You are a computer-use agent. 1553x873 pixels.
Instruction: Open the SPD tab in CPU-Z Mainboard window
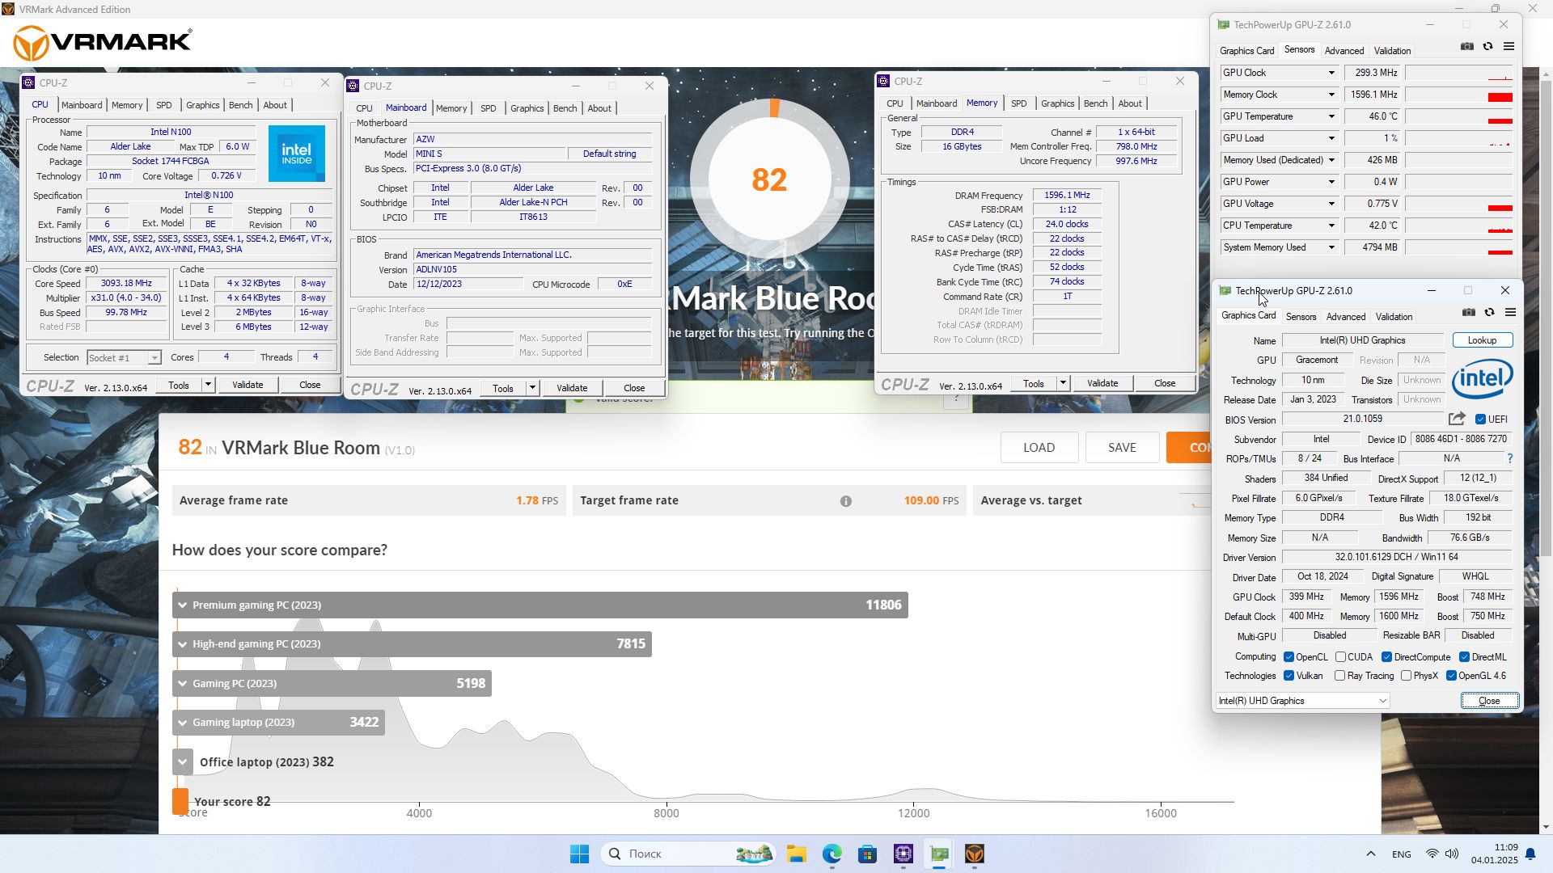[x=488, y=108]
